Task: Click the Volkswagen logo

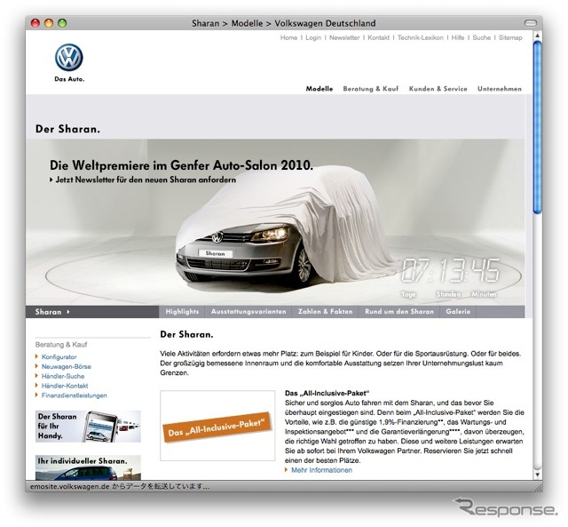Action: (69, 58)
